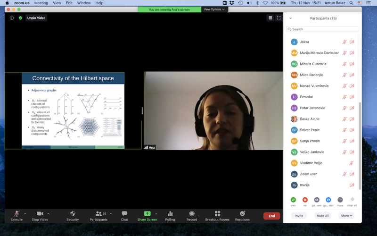The height and width of the screenshot is (236, 377).
Task: Open the Help menu
Action: 99,3
